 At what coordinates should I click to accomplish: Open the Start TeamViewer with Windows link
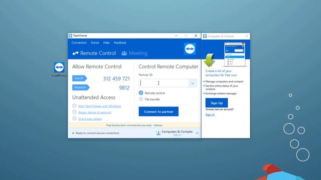(99, 106)
